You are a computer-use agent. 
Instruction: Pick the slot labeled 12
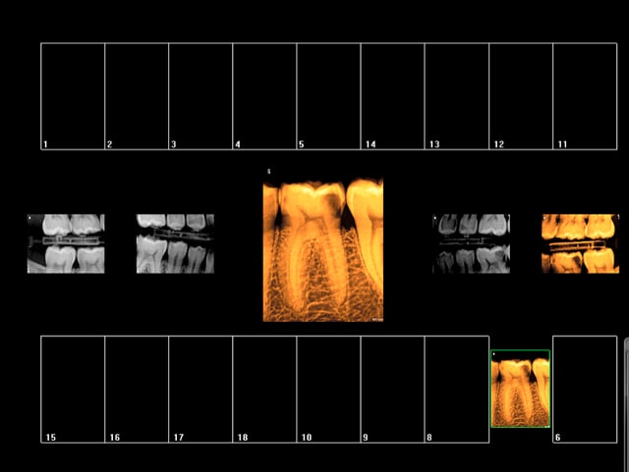pyautogui.click(x=520, y=96)
